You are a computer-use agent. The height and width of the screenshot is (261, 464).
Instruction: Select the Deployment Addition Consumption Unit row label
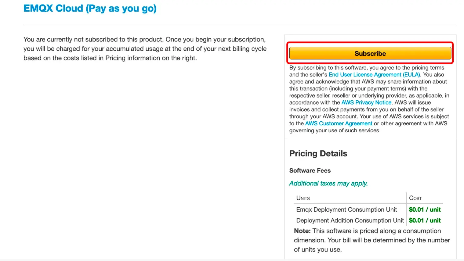pyautogui.click(x=350, y=220)
